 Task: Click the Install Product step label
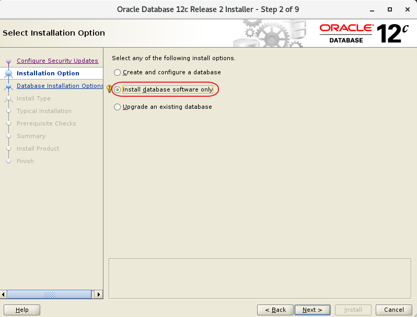[38, 149]
